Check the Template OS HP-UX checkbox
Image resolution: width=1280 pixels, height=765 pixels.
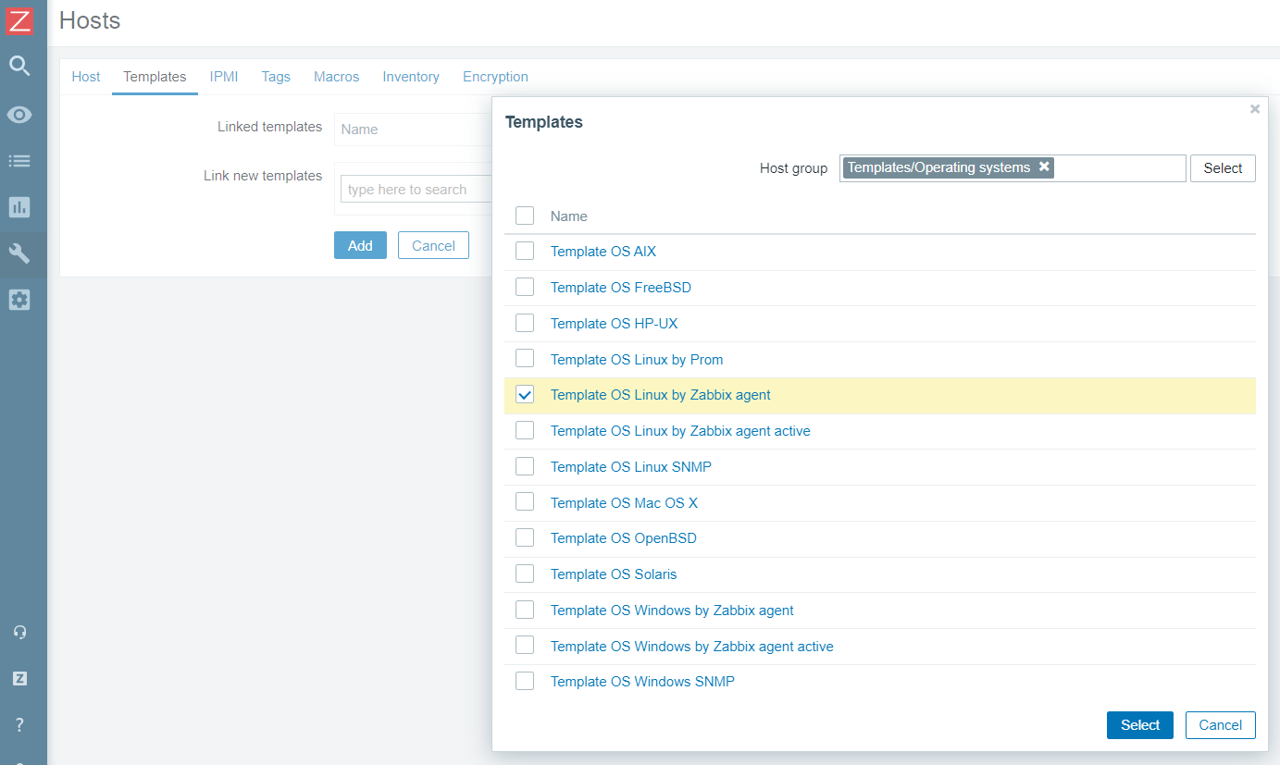point(525,323)
